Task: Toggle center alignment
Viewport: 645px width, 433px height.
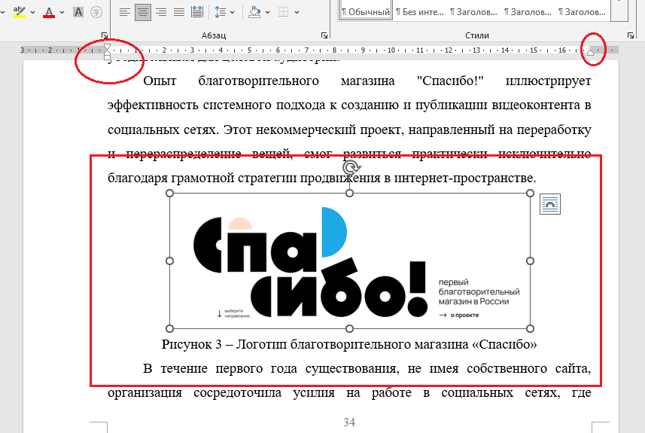Action: pos(143,12)
